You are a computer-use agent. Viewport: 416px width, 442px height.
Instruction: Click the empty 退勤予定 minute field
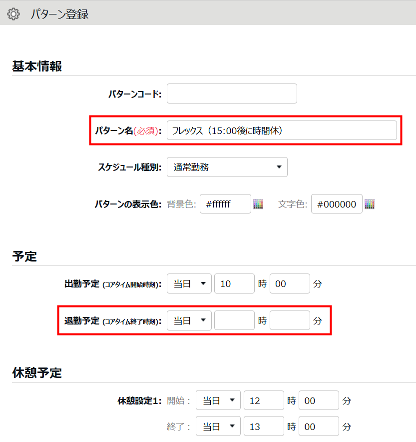290,320
